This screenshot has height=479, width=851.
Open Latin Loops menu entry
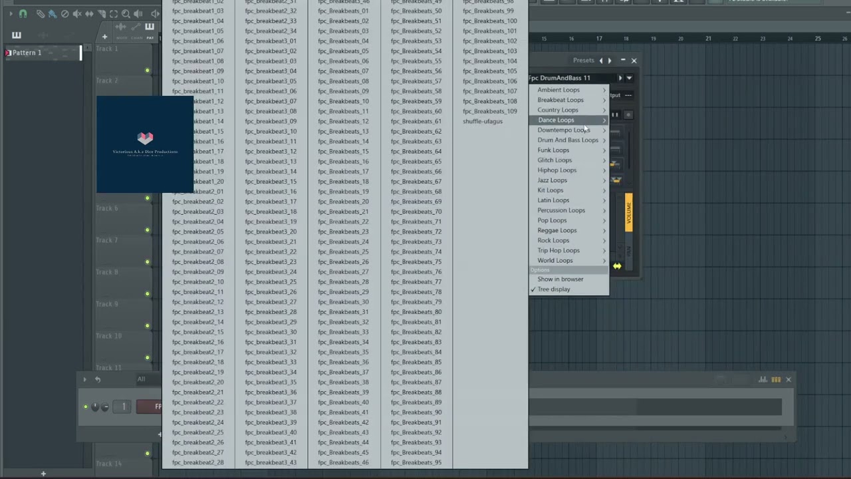pos(569,200)
